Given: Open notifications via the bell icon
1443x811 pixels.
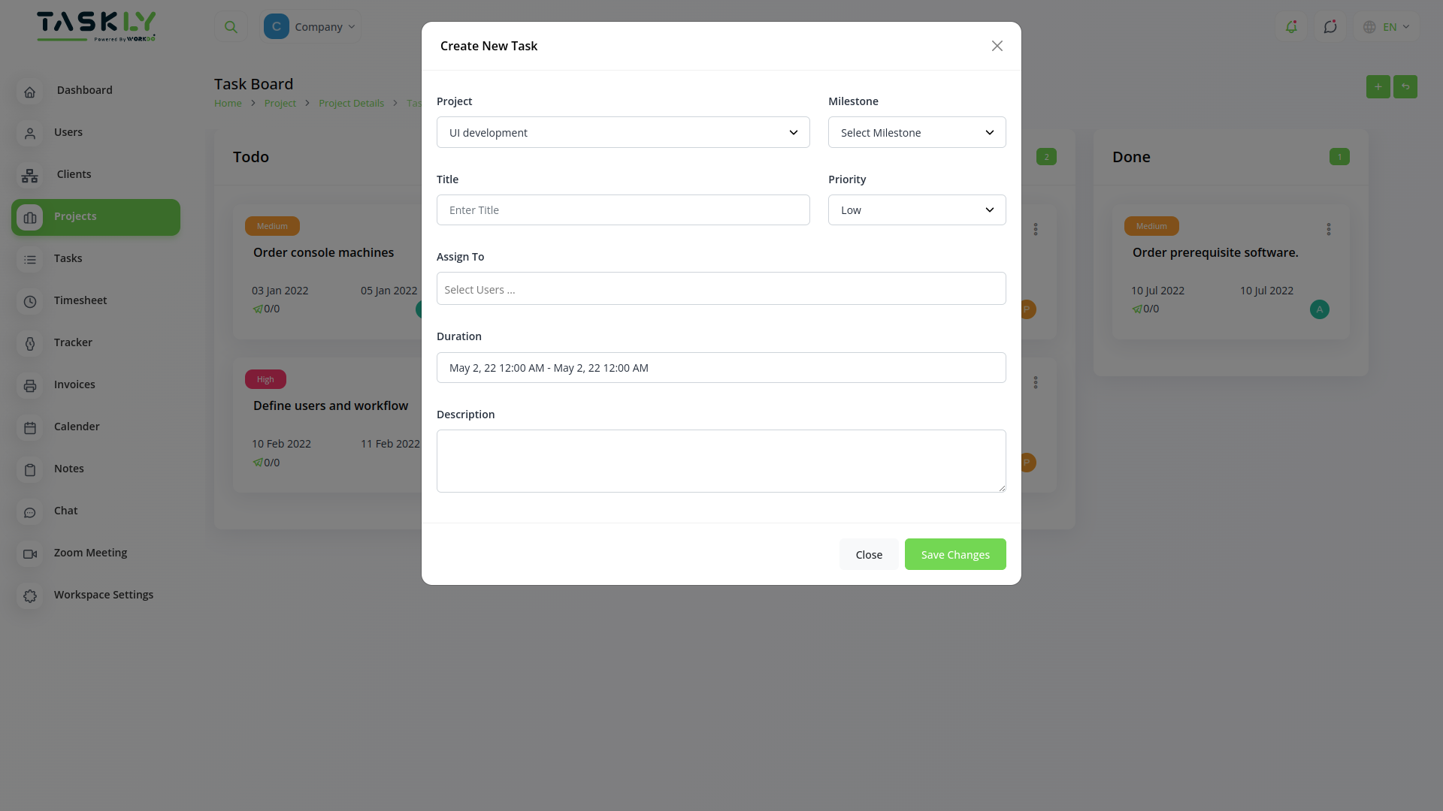Looking at the screenshot, I should pos(1291,26).
